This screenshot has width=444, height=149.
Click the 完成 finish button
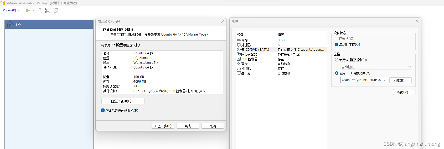[188, 126]
